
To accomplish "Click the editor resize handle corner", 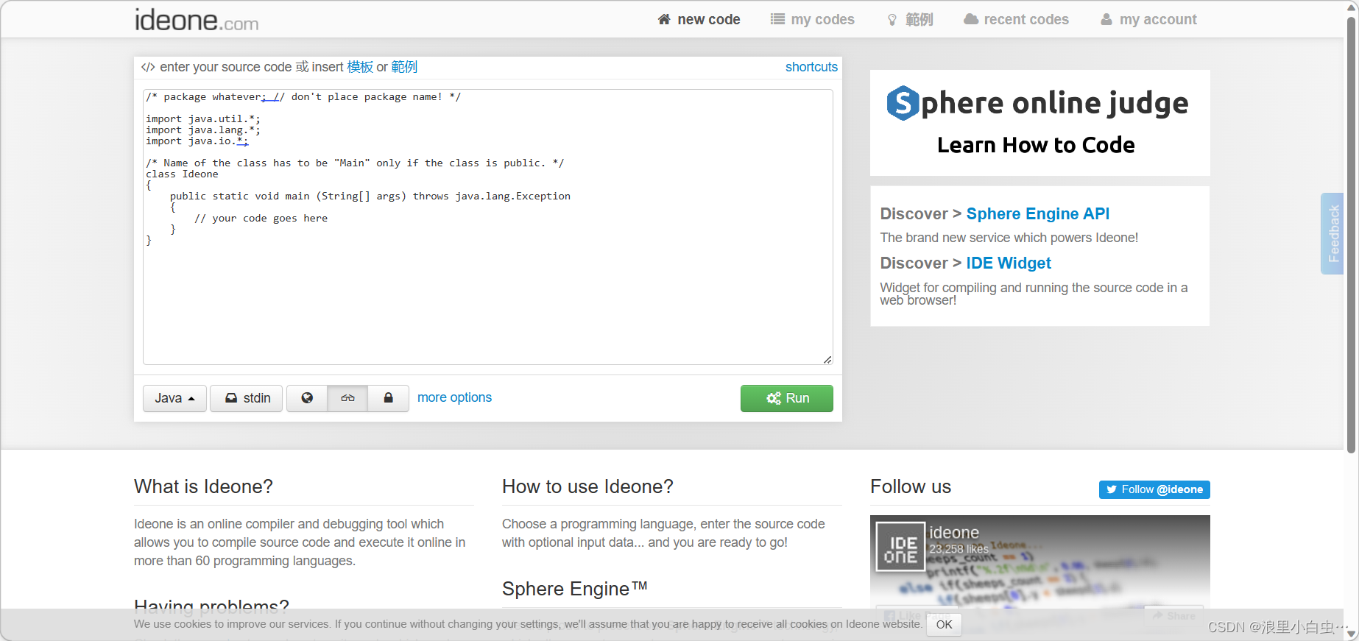I will tap(827, 359).
